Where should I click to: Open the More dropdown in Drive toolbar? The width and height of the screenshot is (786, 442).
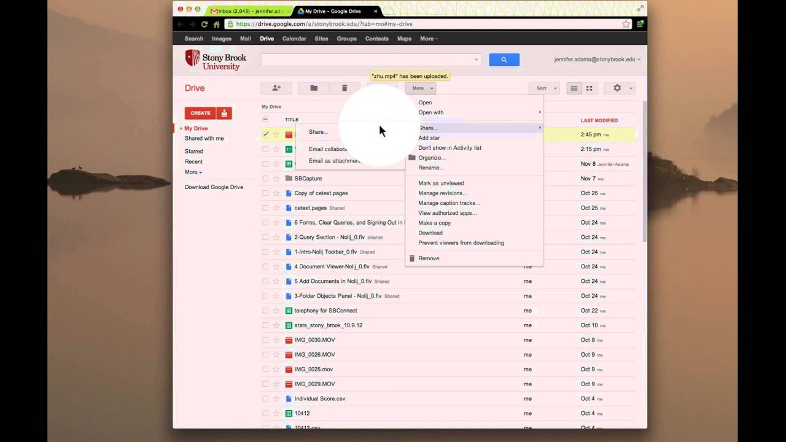pyautogui.click(x=421, y=88)
